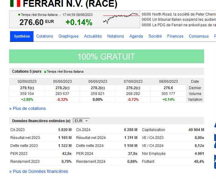Click the Flottant value 48,4%
The image size is (216, 179).
point(199,162)
